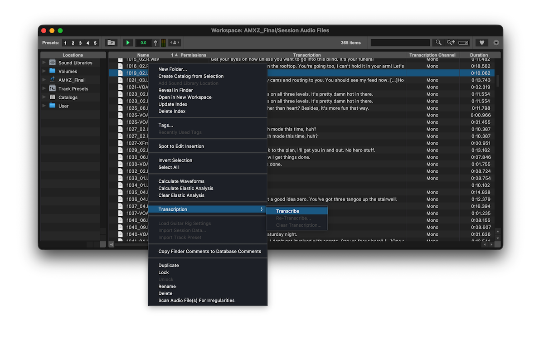The image size is (544, 345).
Task: Click the preview volume fader icon
Action: tap(155, 43)
